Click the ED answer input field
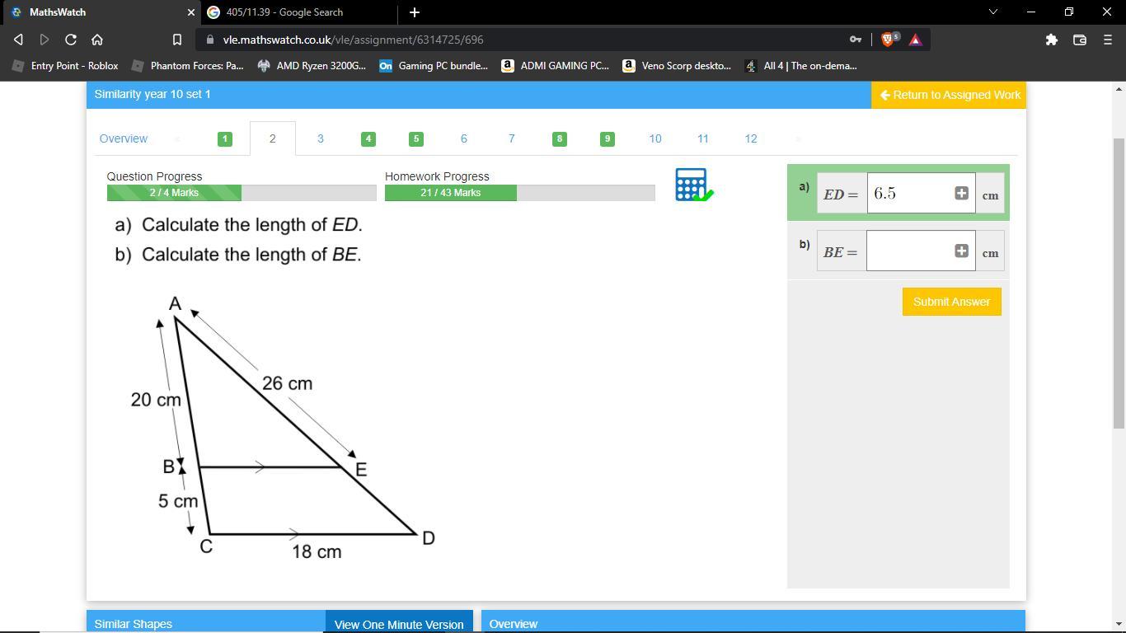 [921, 193]
